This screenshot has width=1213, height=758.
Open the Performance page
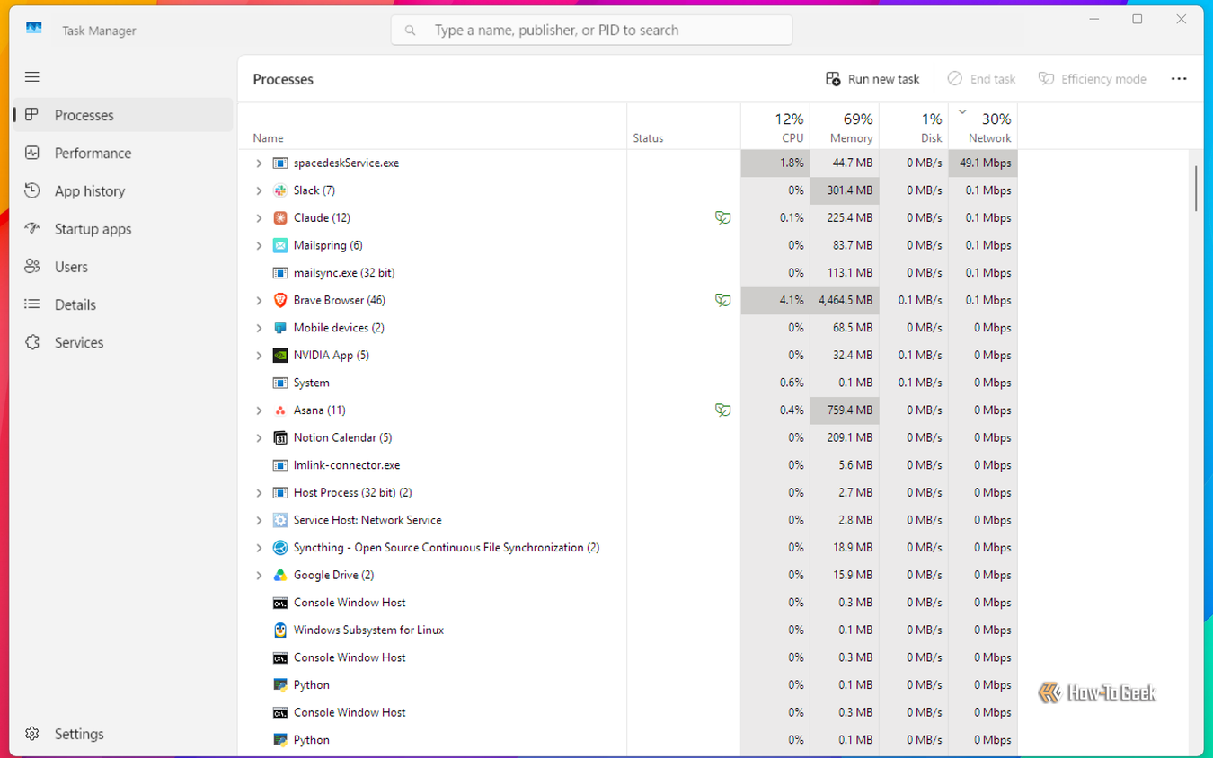click(124, 153)
